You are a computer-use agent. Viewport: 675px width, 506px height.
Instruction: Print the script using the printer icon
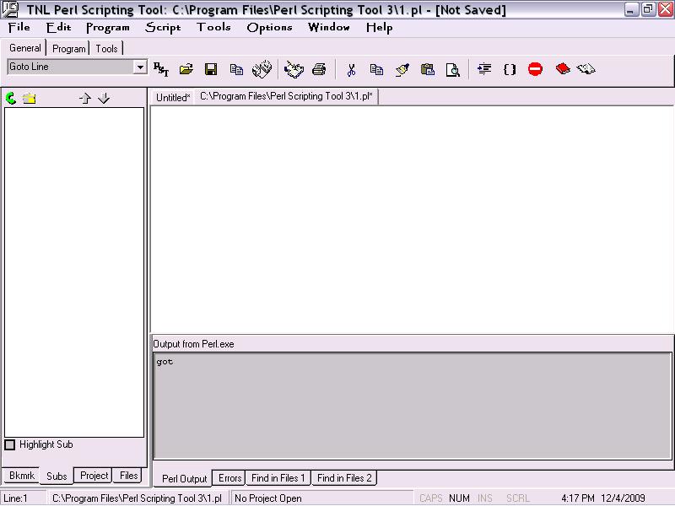point(319,69)
